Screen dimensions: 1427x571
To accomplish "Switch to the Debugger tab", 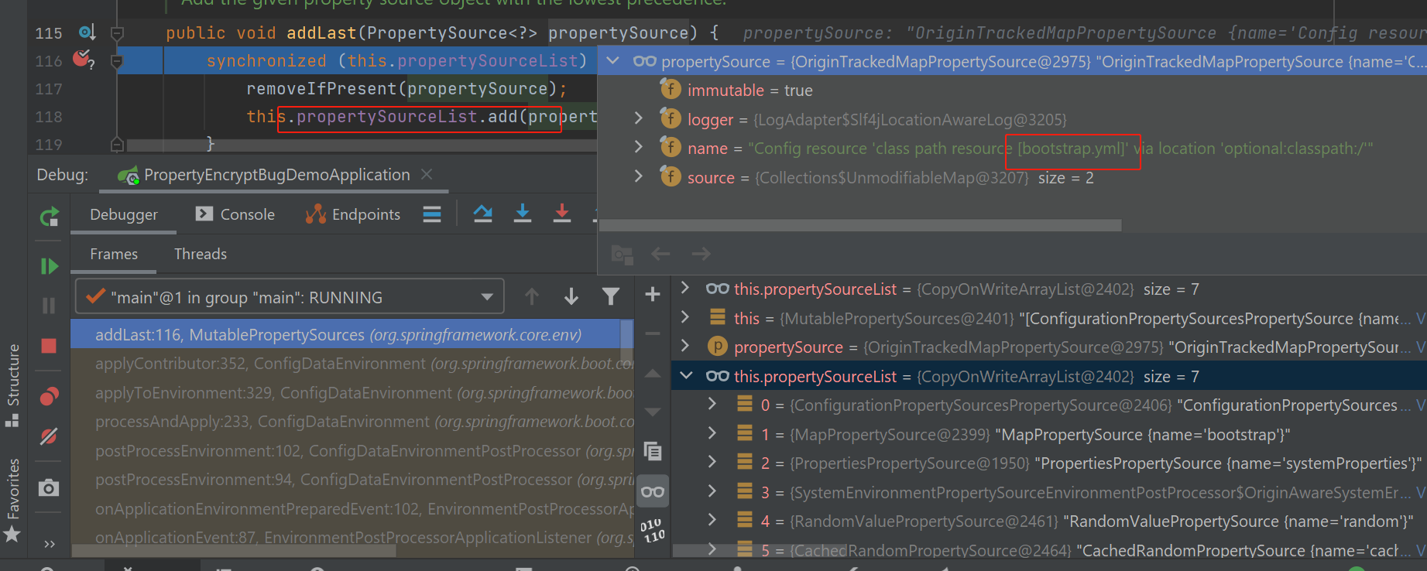I will click(124, 214).
